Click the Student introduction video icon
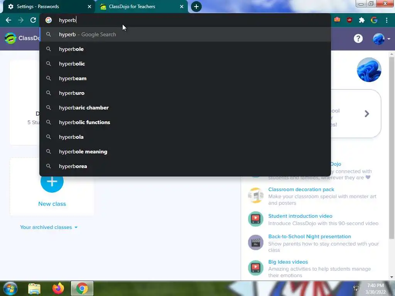 point(255,219)
